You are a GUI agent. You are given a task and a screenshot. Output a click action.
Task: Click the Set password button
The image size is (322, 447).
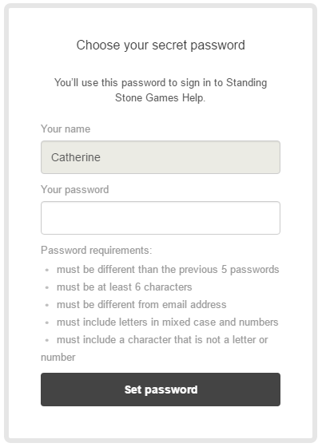pyautogui.click(x=161, y=390)
